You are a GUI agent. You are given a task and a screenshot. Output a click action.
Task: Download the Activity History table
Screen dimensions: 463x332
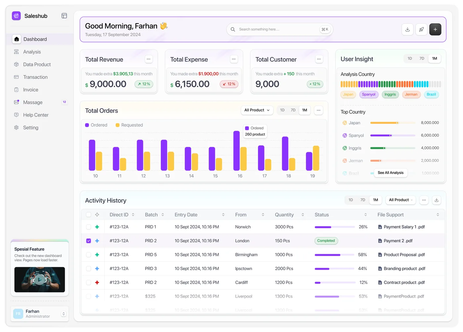coord(437,200)
